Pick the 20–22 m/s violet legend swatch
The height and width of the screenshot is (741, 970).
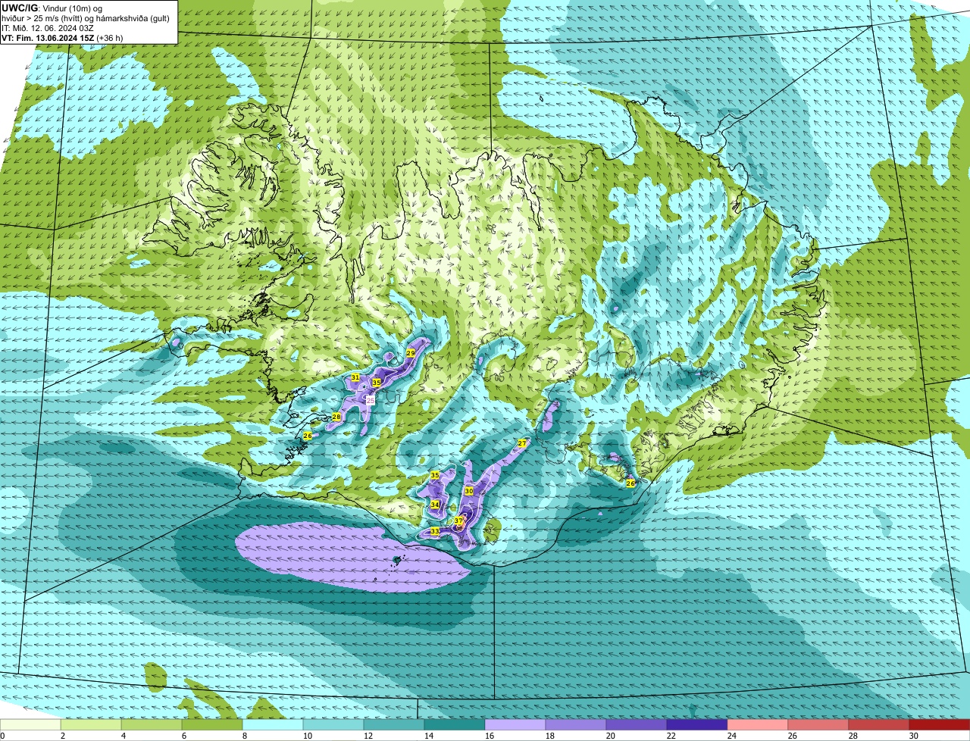(x=637, y=724)
